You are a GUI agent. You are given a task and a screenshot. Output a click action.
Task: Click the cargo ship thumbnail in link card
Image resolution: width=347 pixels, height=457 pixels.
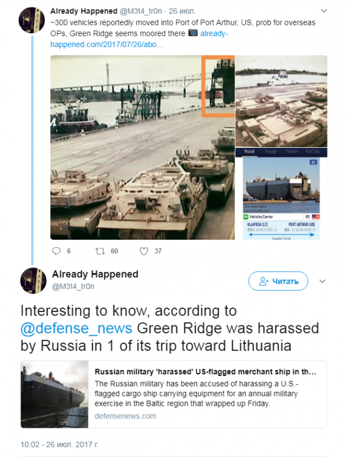(55, 394)
